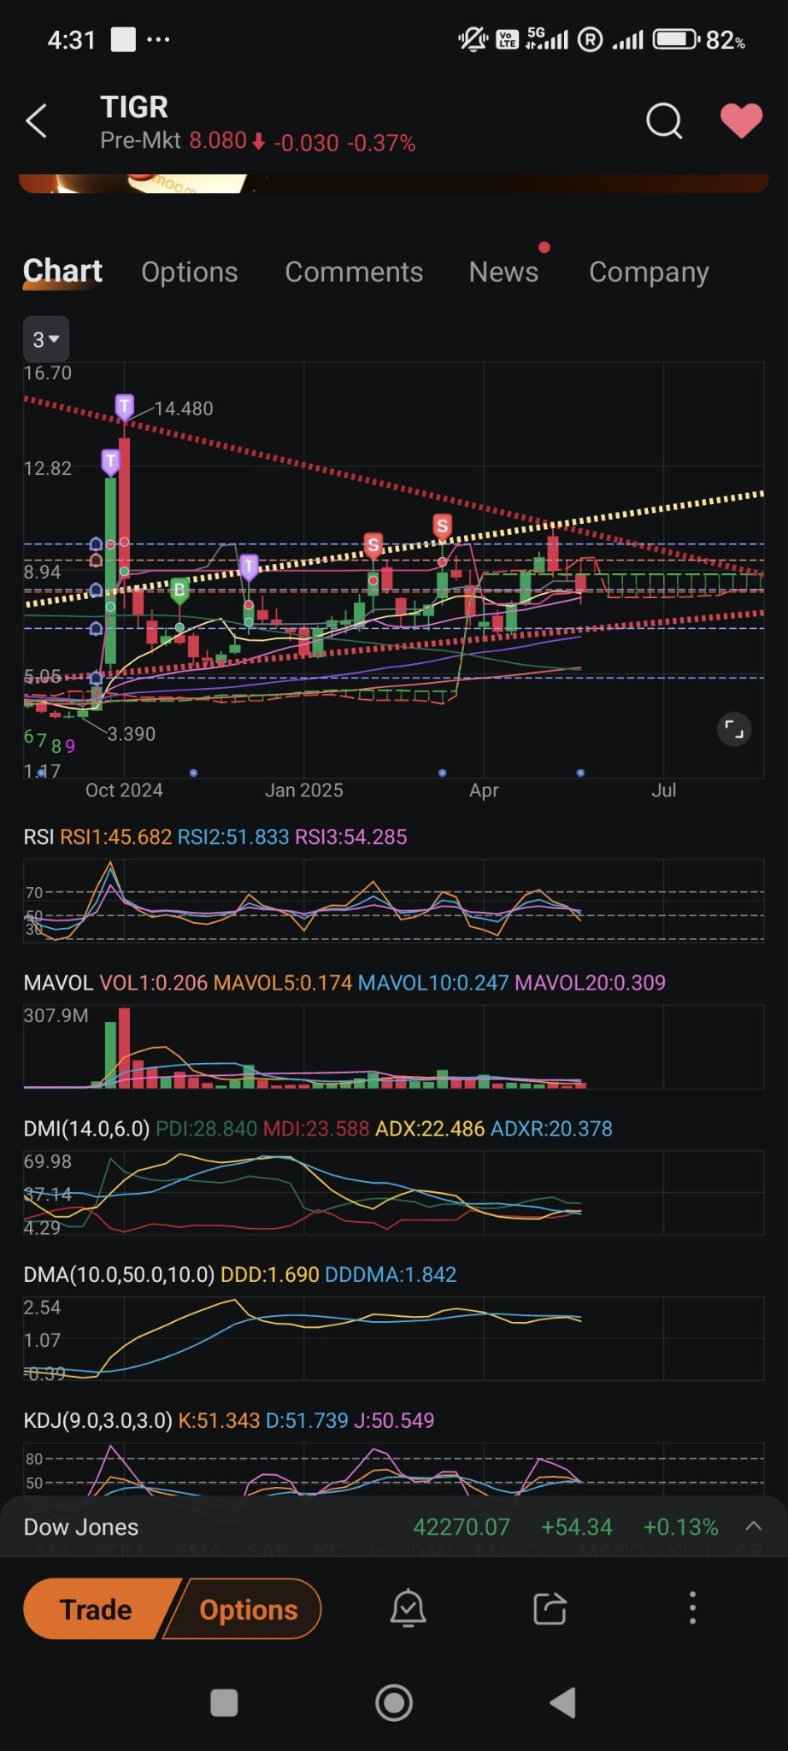Open the three-dot more menu

692,1608
